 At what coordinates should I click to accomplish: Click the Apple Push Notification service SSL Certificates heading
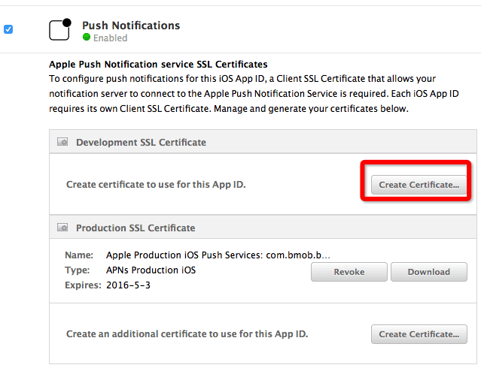pyautogui.click(x=158, y=65)
